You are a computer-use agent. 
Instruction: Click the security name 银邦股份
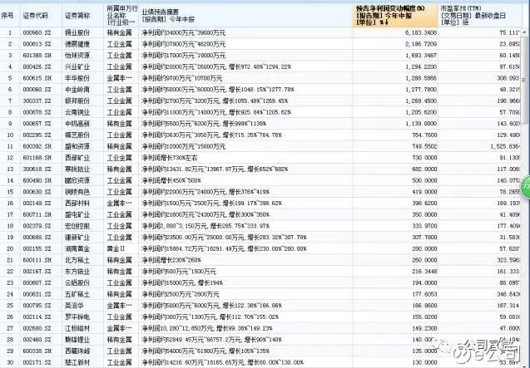coord(77,101)
